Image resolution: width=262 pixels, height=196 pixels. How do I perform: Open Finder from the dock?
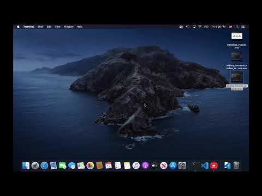[x=26, y=166]
